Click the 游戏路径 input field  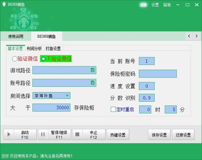coord(64,70)
